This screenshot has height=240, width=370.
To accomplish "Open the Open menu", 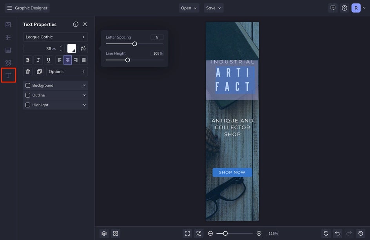I will [189, 8].
